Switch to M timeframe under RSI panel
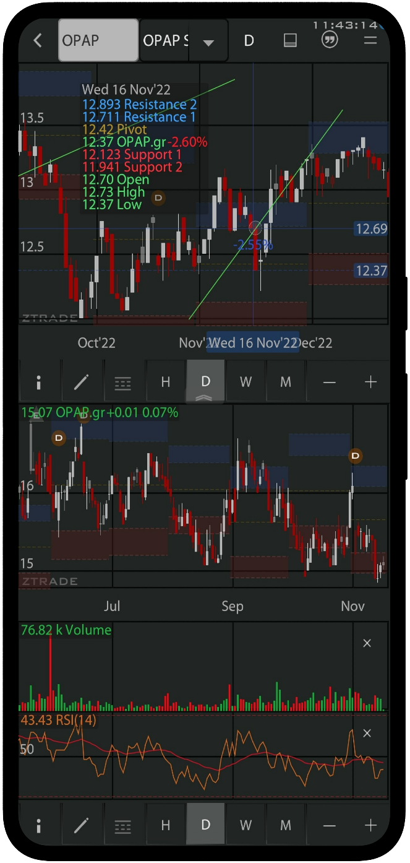Screen dimensions: 410x863 285,825
